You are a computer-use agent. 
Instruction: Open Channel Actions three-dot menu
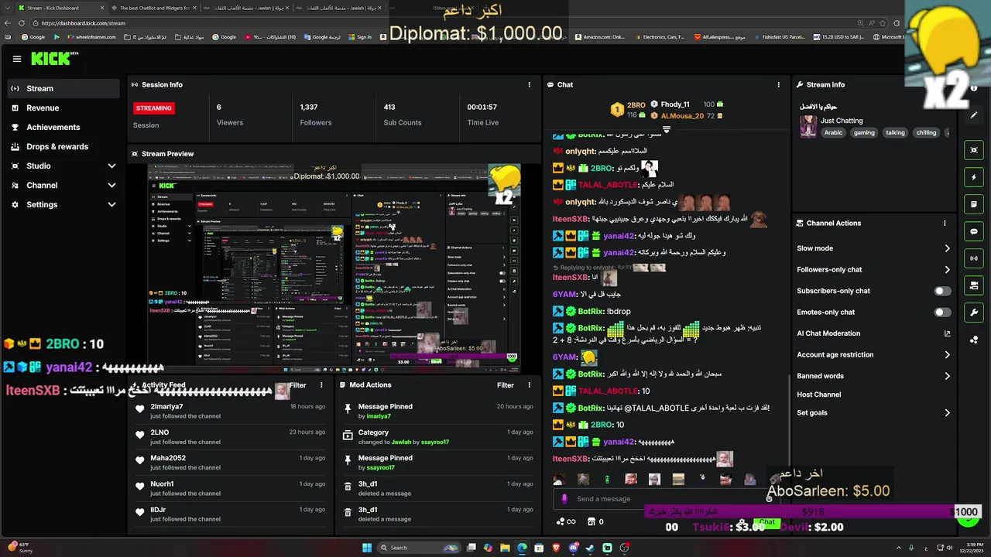[x=945, y=223]
